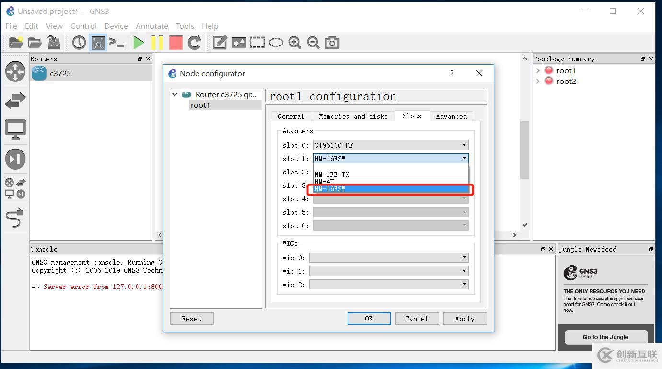Browse routers in device sidebar

(x=15, y=71)
